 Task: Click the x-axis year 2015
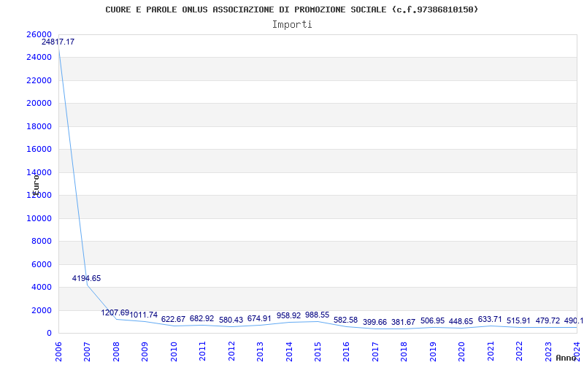(x=318, y=352)
